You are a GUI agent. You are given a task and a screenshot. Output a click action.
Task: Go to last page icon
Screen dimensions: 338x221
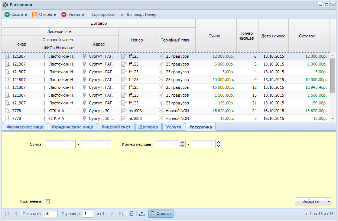121,214
